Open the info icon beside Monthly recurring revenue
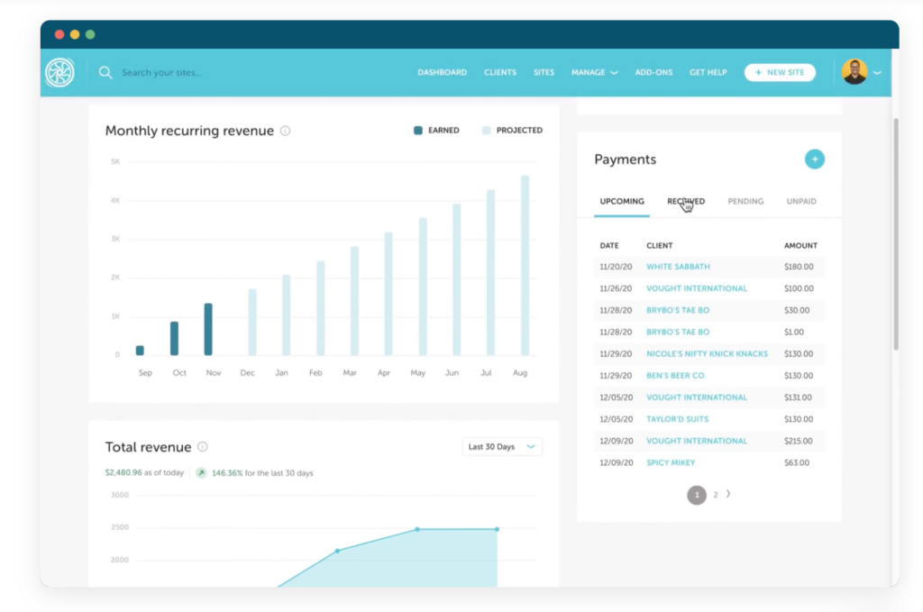Image resolution: width=923 pixels, height=612 pixels. pos(286,131)
